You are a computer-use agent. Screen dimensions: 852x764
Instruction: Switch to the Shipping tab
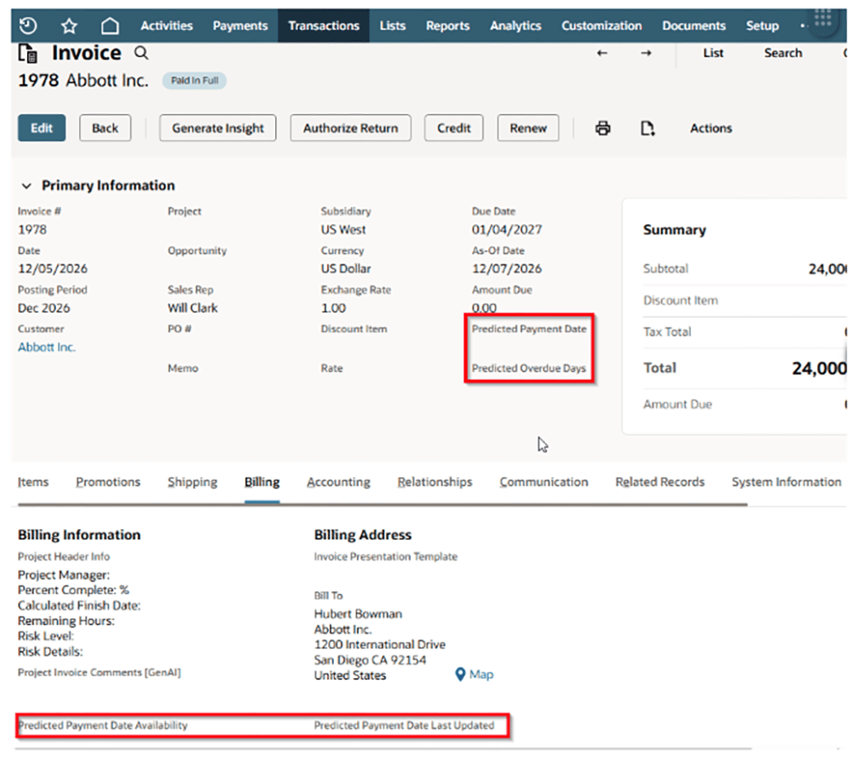tap(193, 482)
